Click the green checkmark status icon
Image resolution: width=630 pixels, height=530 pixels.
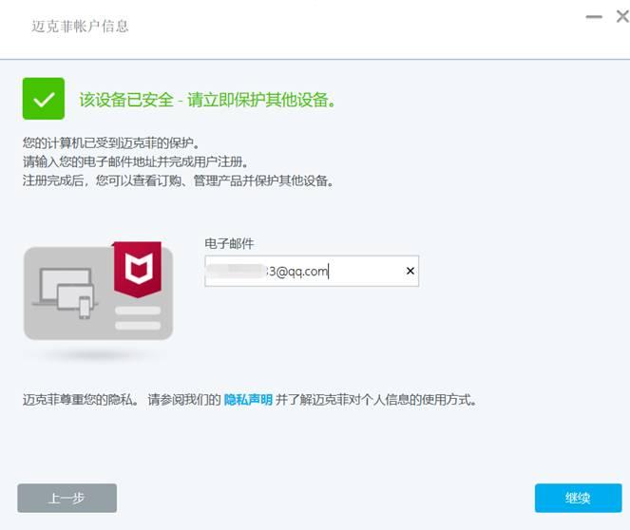tap(44, 99)
